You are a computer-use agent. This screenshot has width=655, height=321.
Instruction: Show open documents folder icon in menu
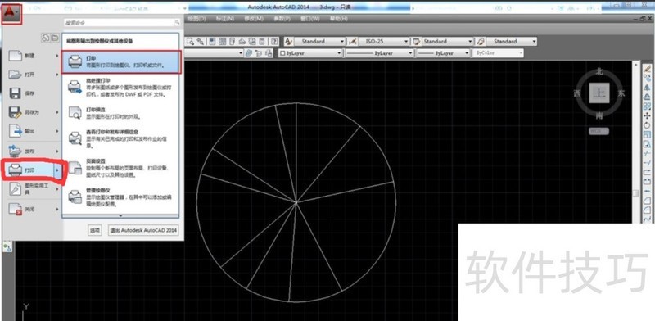[x=54, y=38]
